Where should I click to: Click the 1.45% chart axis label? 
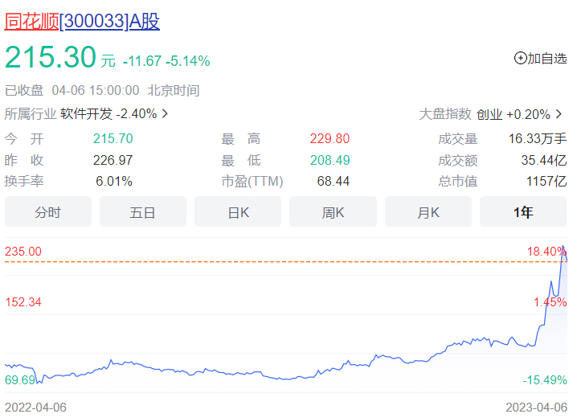pyautogui.click(x=550, y=302)
